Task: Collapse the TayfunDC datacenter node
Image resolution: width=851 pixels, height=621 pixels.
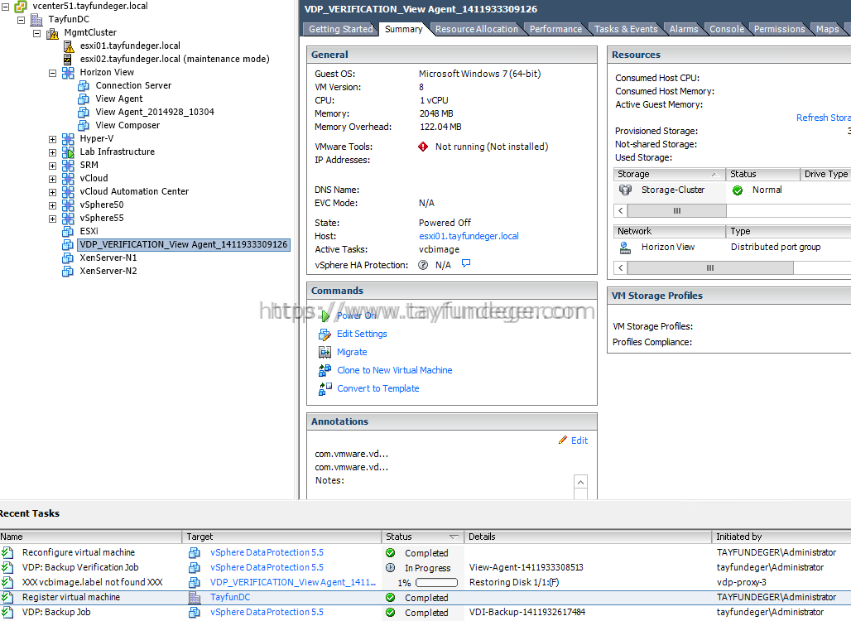Action: tap(22, 20)
